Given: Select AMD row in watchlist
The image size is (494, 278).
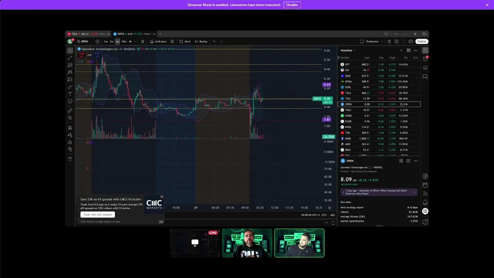Looking at the screenshot, I should (379, 144).
